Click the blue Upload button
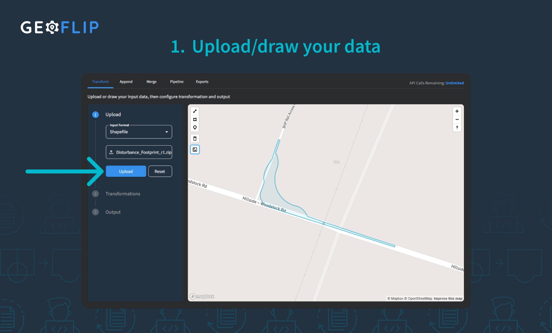The image size is (552, 333). pos(126,171)
